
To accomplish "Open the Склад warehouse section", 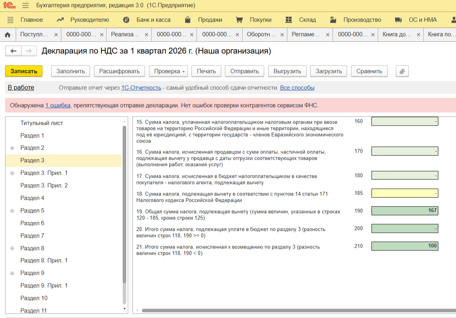I will (300, 20).
